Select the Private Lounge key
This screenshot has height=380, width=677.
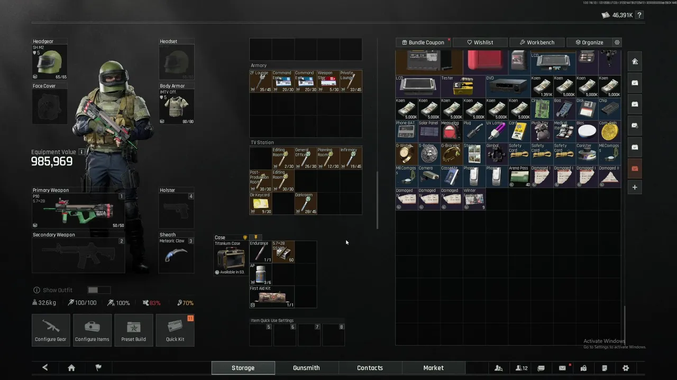pos(351,81)
